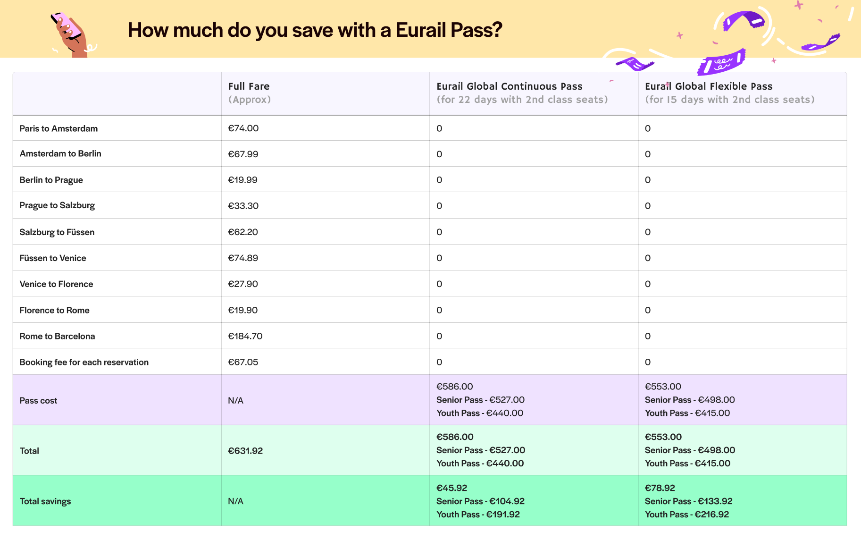
Task: Click the Youth Pass - €216.92 savings value
Action: pyautogui.click(x=686, y=514)
